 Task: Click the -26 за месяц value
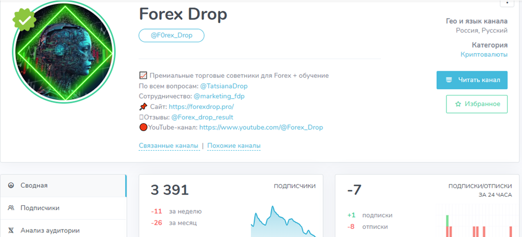156,223
